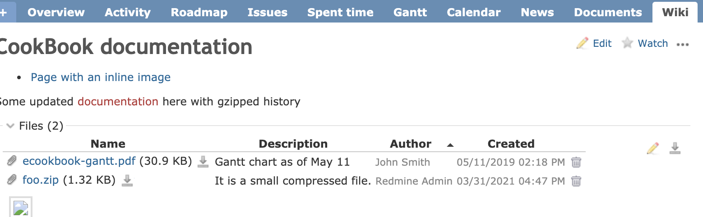Click the inline image thumbnail
Image resolution: width=703 pixels, height=217 pixels.
tap(21, 207)
